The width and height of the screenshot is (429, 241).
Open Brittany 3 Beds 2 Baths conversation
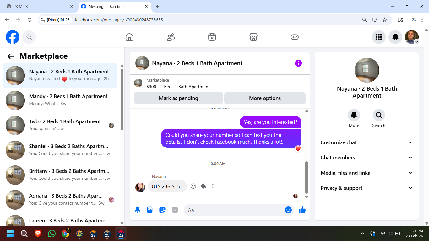(60, 175)
